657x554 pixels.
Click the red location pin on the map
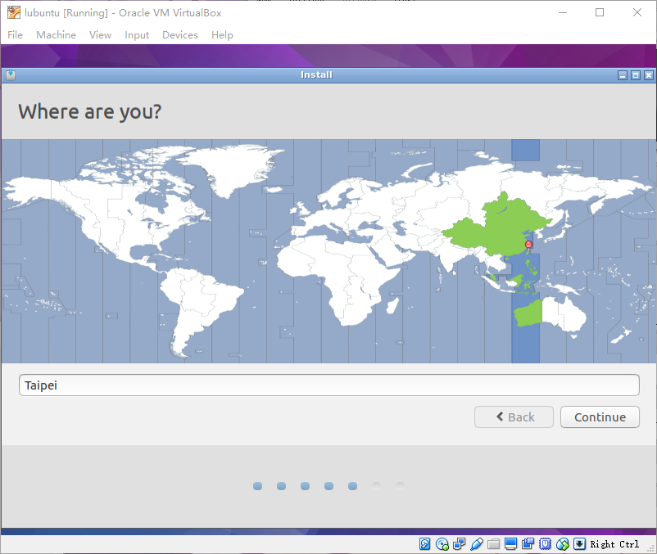coord(528,244)
